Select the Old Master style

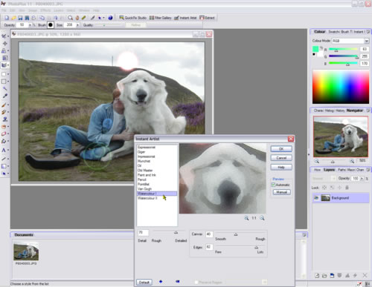(145, 171)
